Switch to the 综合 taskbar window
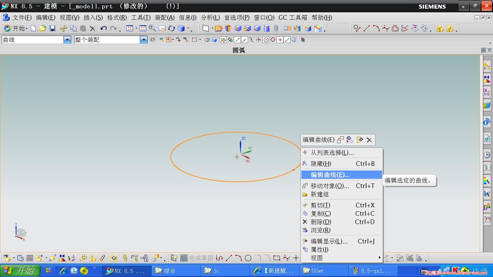 point(176,271)
